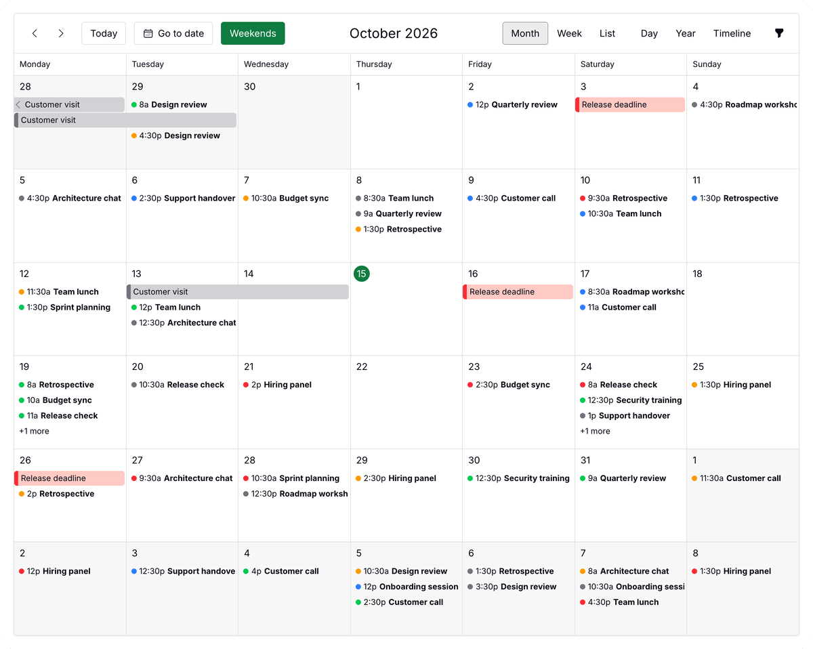
Task: Open 12p Onboarding session on November 5
Action: 406,587
